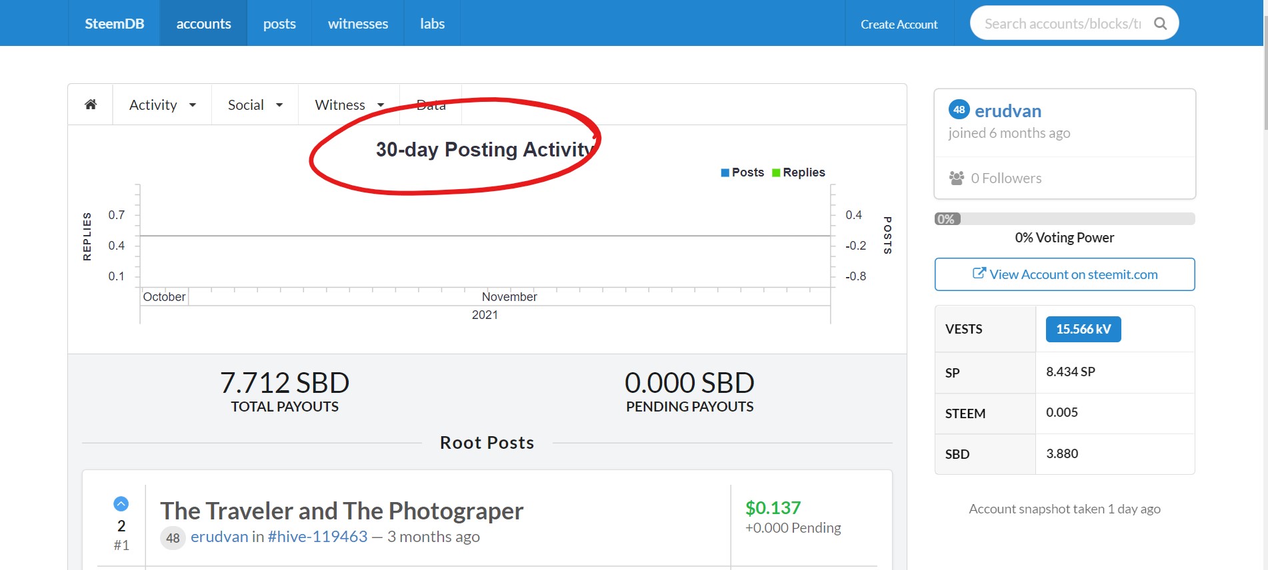The height and width of the screenshot is (570, 1268).
Task: Click the Account snapshot taken 1 day ago text
Action: tap(1065, 509)
